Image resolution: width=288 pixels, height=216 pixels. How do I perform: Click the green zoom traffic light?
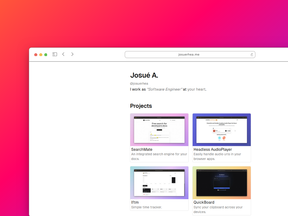(x=46, y=55)
